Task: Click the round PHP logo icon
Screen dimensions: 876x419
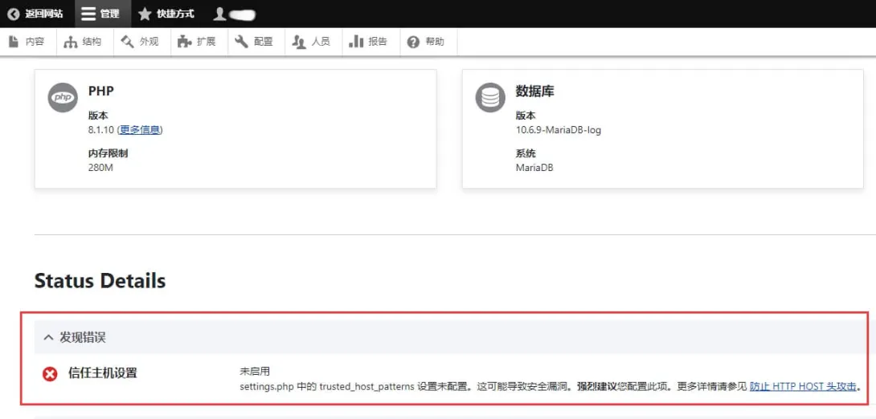Action: coord(63,97)
